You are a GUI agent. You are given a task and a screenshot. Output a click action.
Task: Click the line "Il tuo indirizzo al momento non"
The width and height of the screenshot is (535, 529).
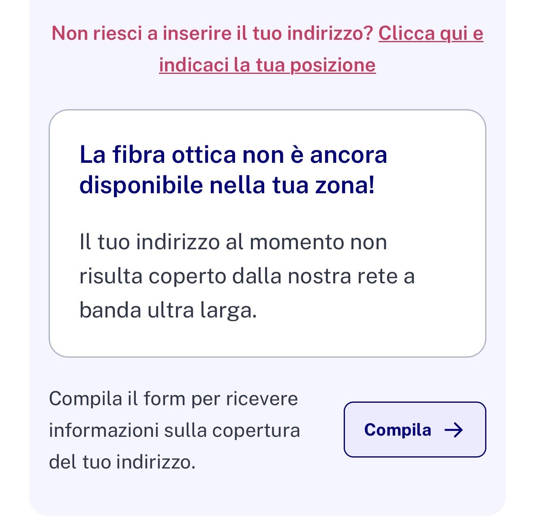pos(233,242)
